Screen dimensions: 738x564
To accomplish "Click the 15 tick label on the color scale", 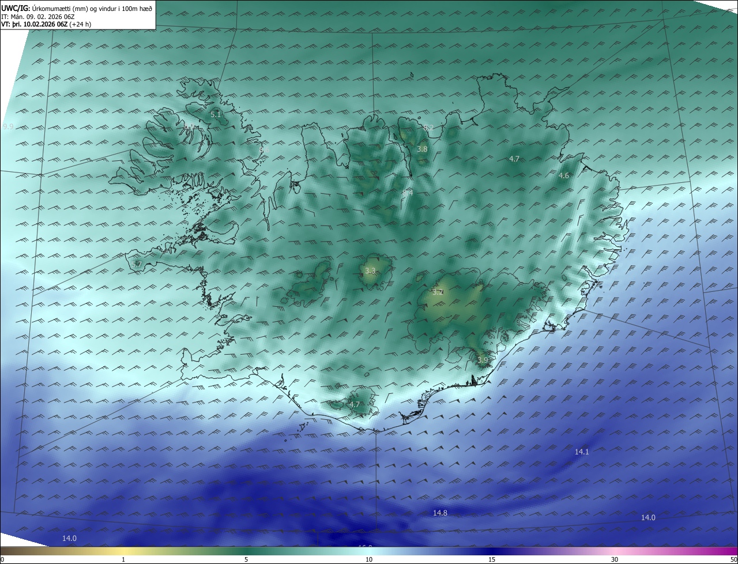I will [x=492, y=559].
